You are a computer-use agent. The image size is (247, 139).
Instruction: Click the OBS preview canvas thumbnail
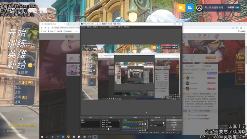[x=131, y=72]
